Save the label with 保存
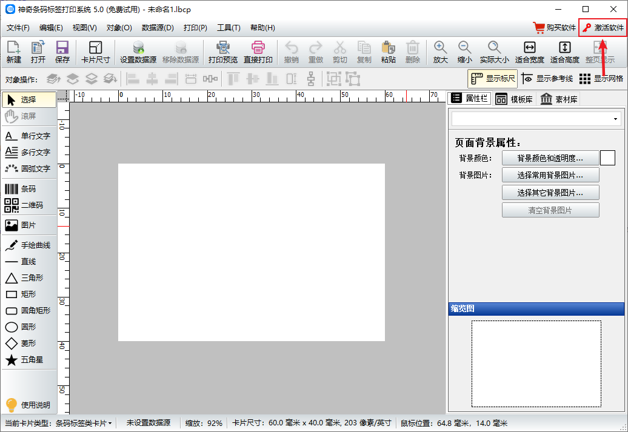The image size is (628, 432). click(62, 52)
